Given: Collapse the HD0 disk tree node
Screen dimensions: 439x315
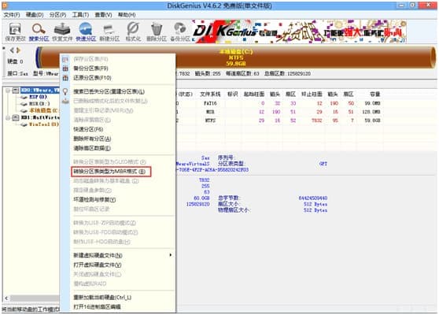Looking at the screenshot, I should coord(8,91).
